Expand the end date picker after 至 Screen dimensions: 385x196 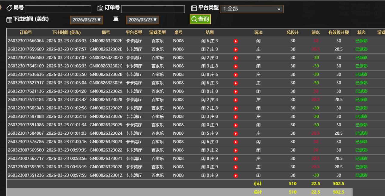point(142,20)
